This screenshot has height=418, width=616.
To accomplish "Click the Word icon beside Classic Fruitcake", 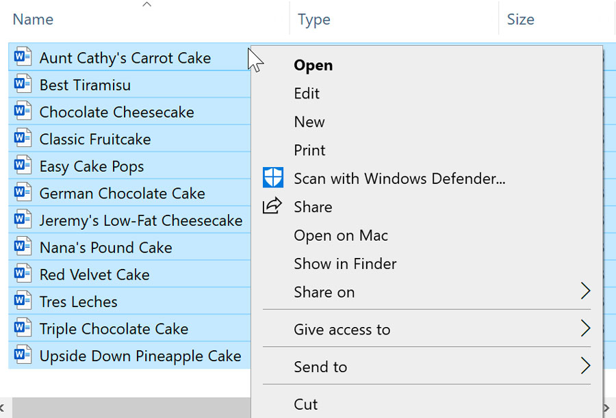I will tap(20, 139).
